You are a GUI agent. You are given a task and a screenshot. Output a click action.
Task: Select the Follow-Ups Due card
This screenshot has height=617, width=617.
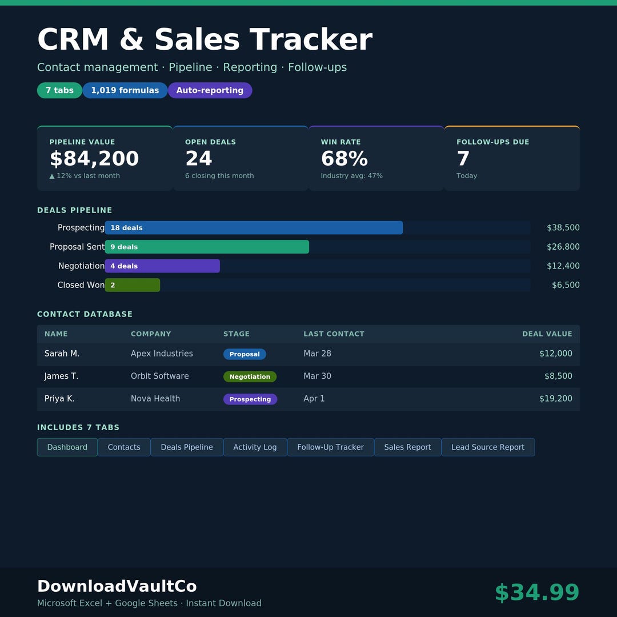click(x=512, y=159)
